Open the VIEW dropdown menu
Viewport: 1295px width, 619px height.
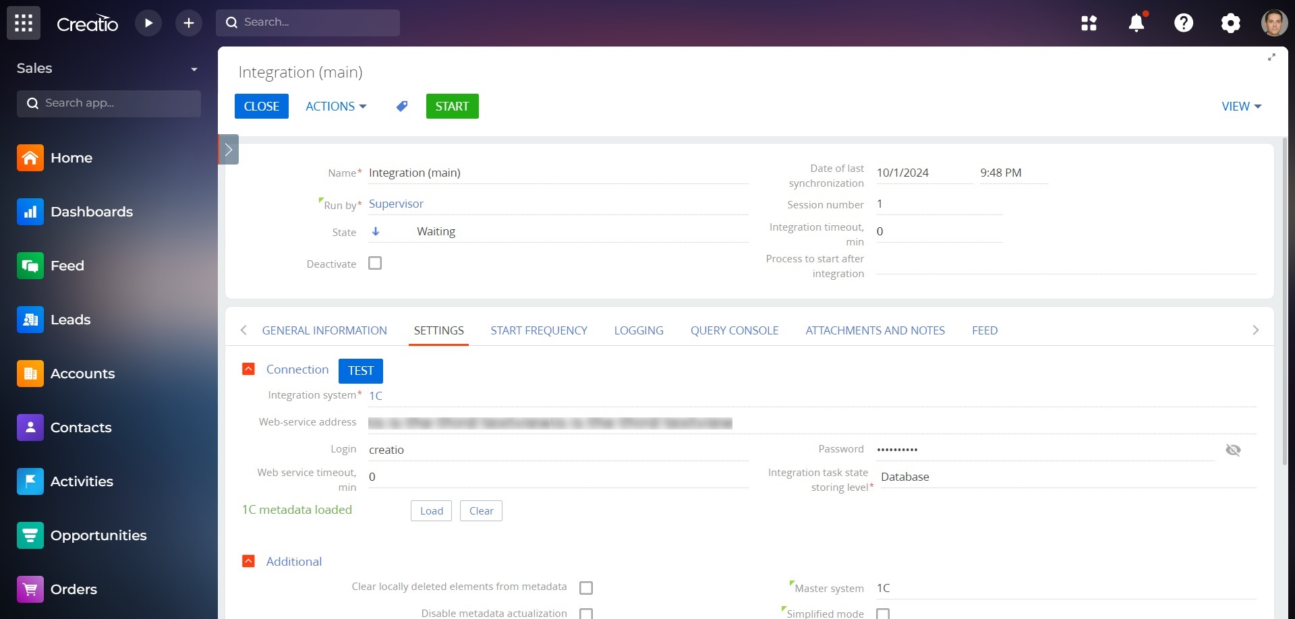tap(1242, 106)
